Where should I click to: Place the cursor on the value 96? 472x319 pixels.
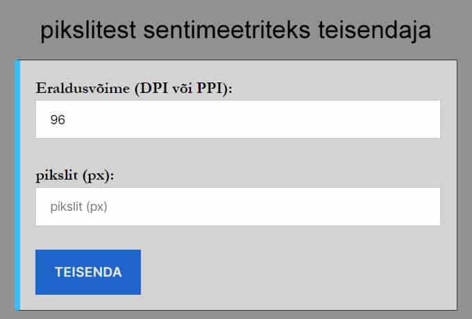pyautogui.click(x=58, y=120)
